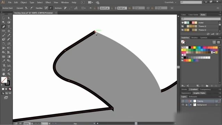Expand the Background layer
This screenshot has width=222, height=125.
[x=191, y=105]
